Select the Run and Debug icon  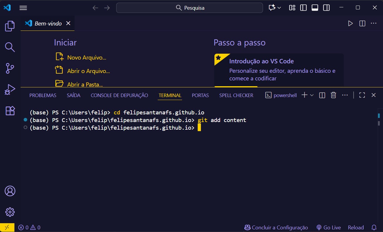click(x=10, y=89)
